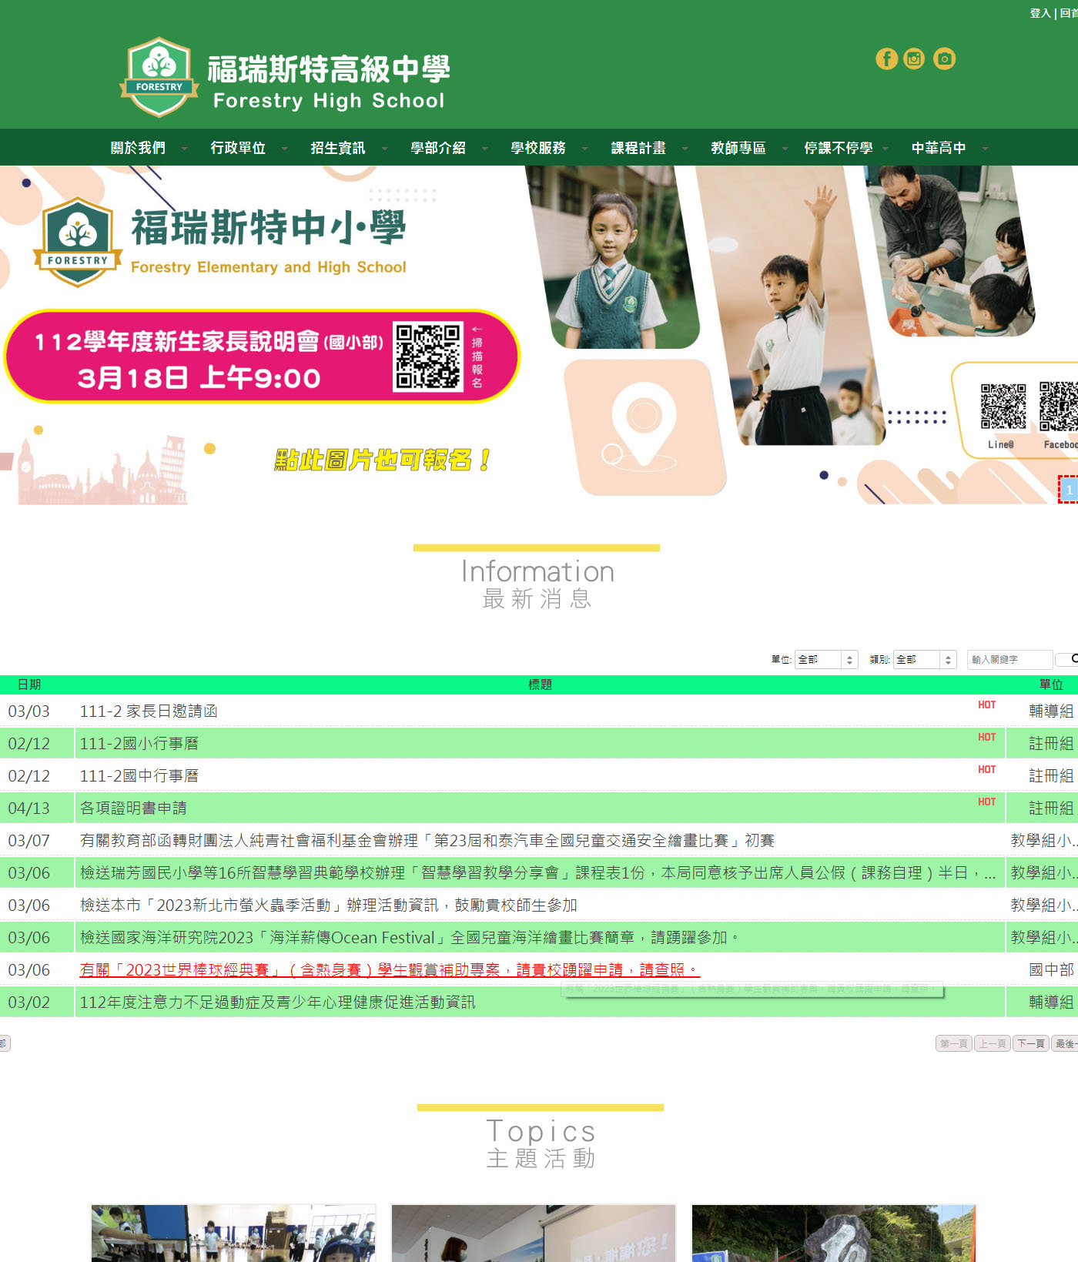This screenshot has width=1078, height=1262.
Task: Click the yellow camera icon in header
Action: 944,59
